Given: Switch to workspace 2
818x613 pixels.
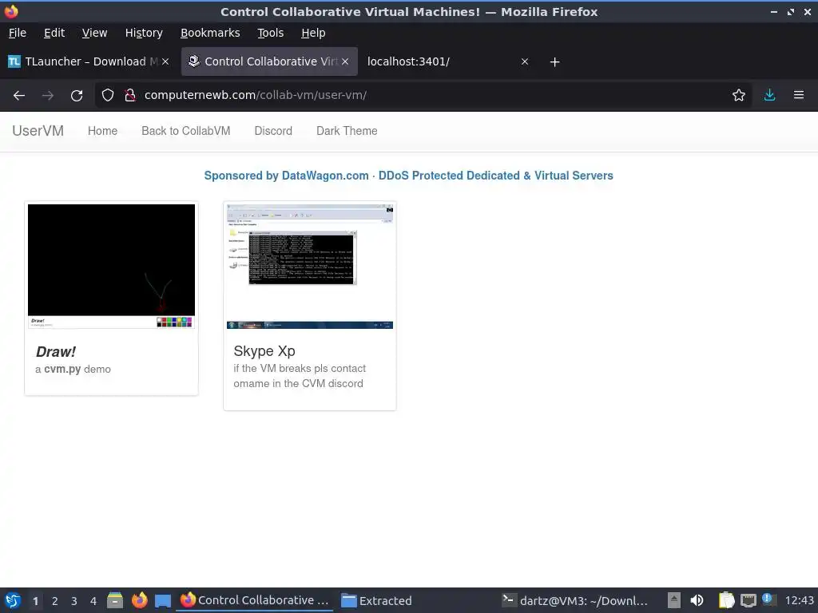Looking at the screenshot, I should click(55, 601).
